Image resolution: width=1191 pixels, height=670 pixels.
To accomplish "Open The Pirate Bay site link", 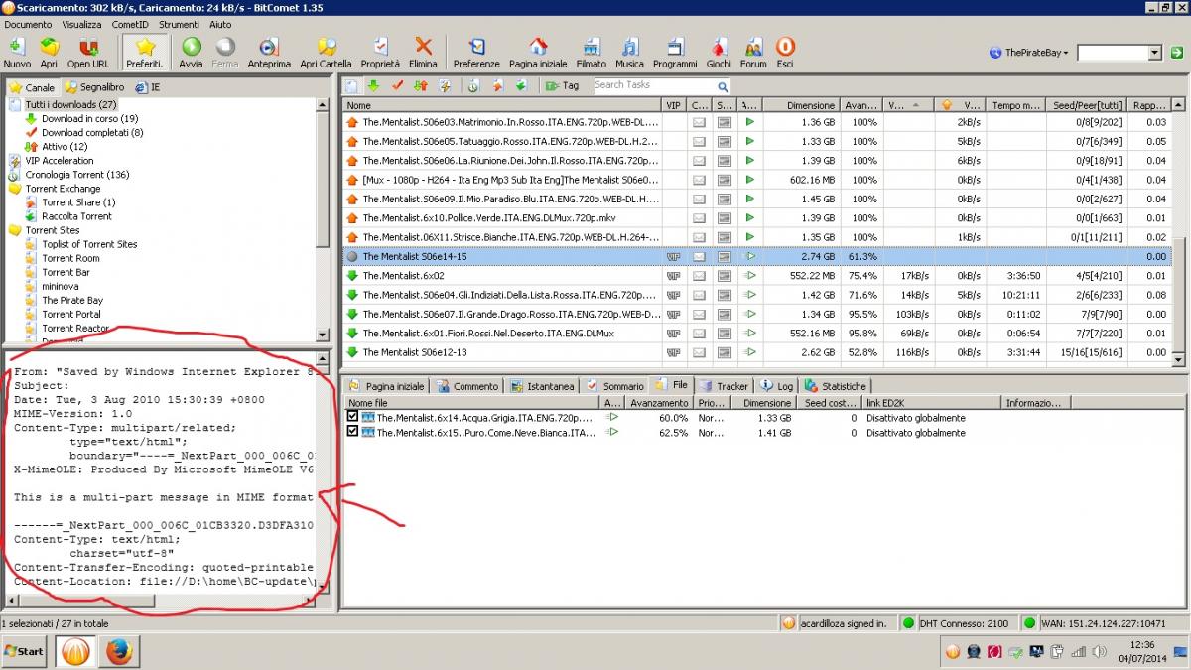I will coord(71,300).
